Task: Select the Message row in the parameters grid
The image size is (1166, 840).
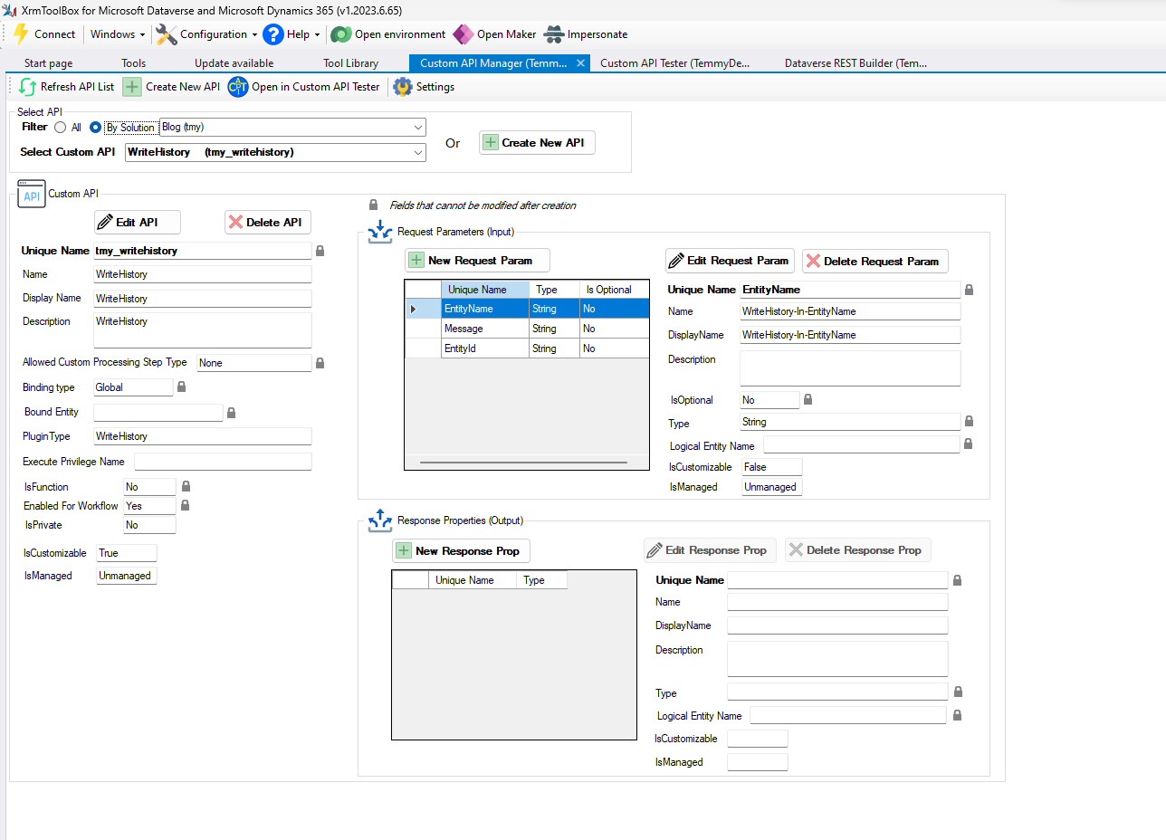Action: (527, 329)
